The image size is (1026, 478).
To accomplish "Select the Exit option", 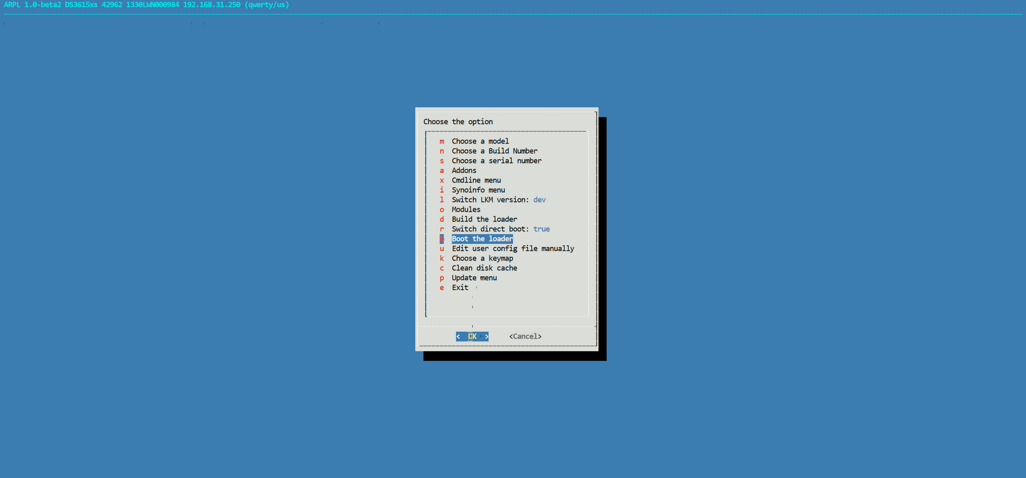I will 454,288.
